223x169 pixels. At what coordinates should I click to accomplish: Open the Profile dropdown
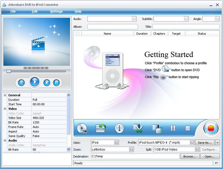click(192, 142)
